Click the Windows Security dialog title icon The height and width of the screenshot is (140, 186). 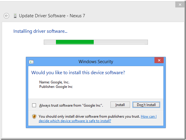[x=31, y=62]
